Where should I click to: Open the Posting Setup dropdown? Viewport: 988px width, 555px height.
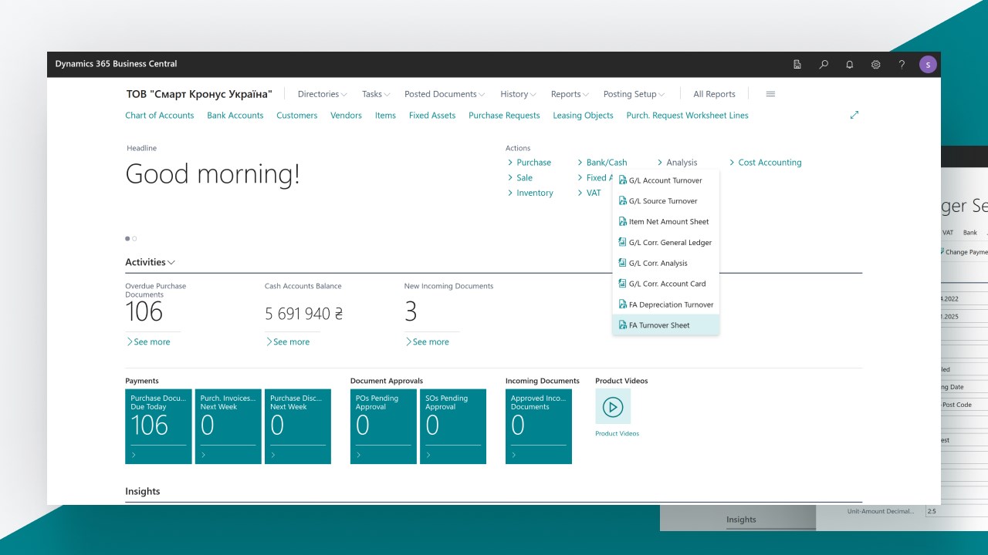click(634, 94)
